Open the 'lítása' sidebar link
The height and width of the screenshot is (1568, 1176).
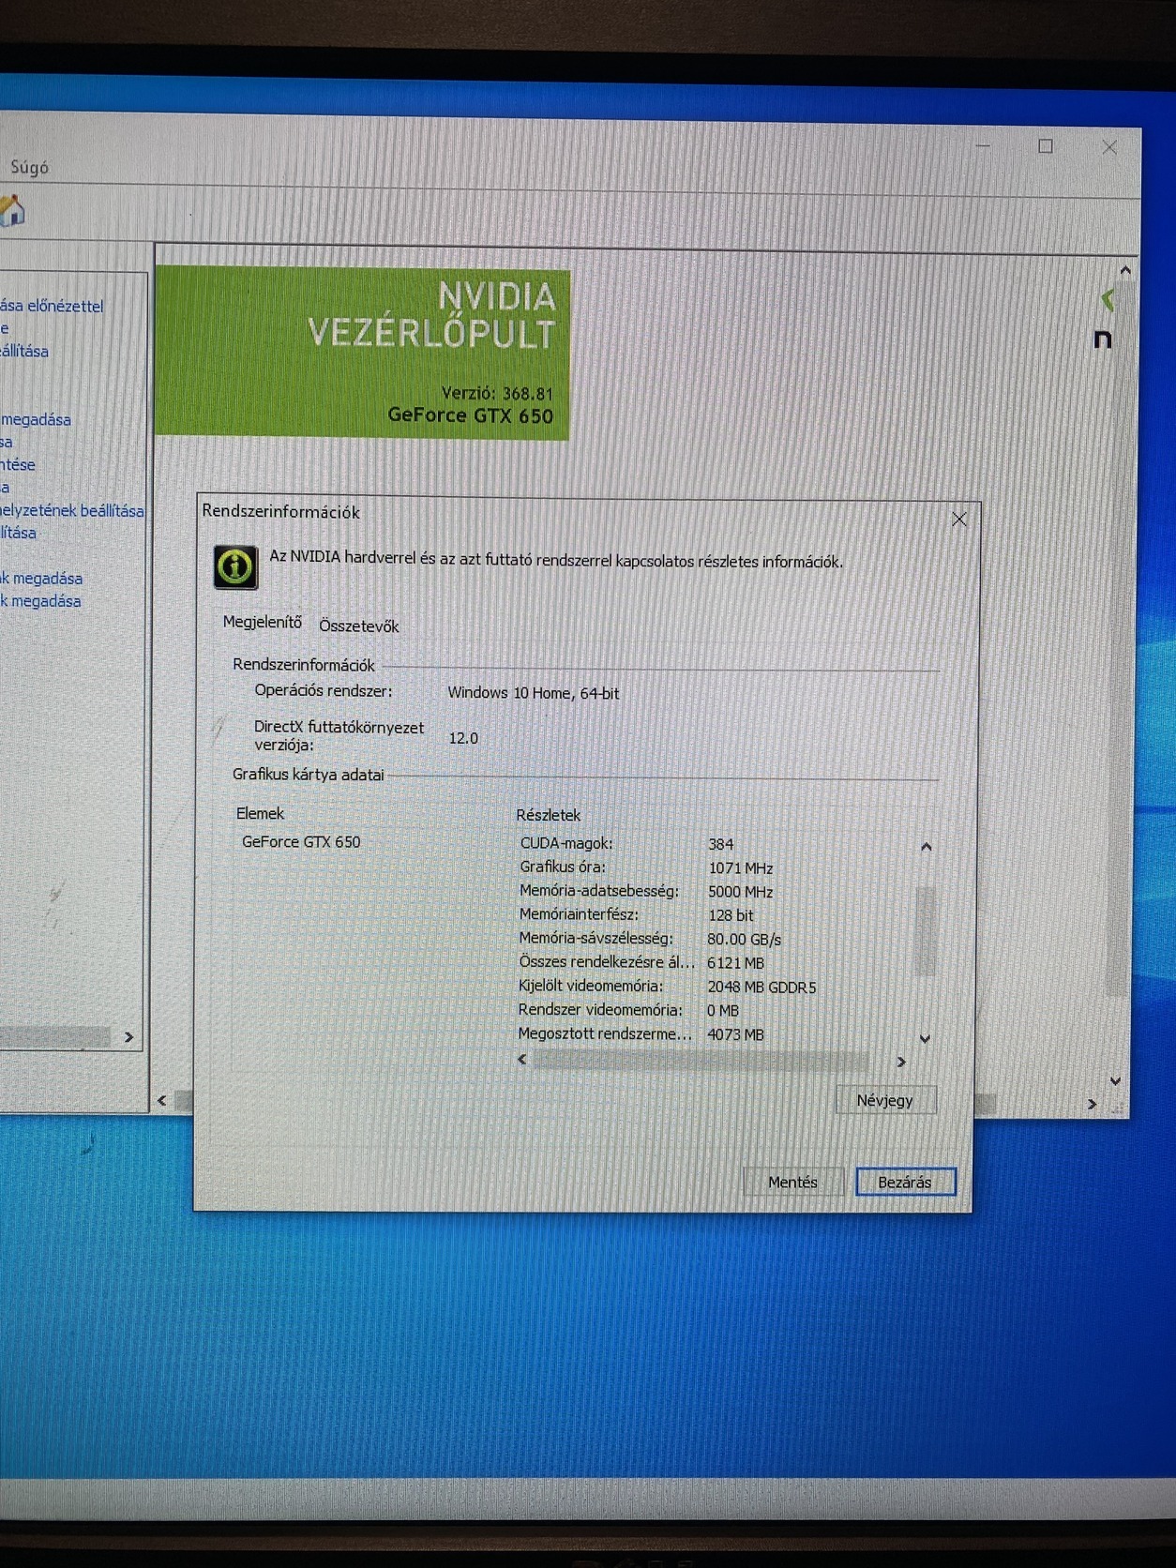click(19, 533)
